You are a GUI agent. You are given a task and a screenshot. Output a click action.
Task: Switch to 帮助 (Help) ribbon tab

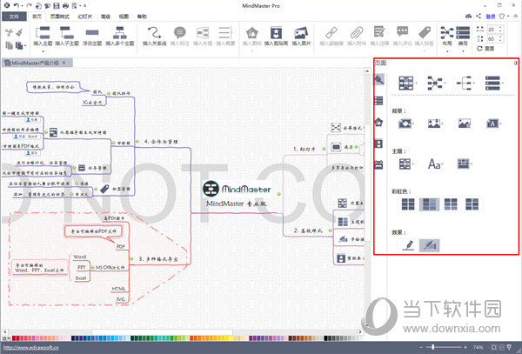click(142, 17)
